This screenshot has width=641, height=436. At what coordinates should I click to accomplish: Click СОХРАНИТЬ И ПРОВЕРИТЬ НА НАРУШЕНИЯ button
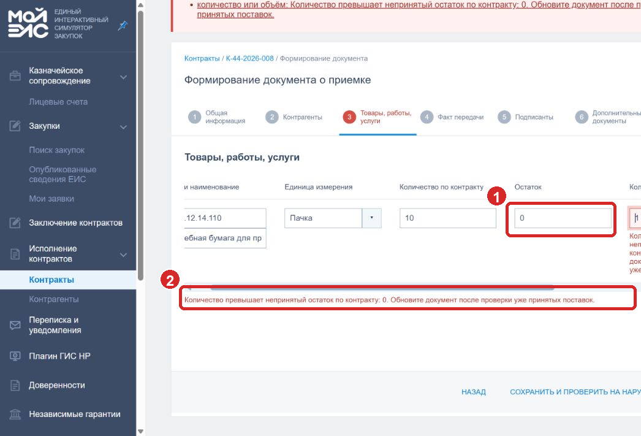(575, 392)
